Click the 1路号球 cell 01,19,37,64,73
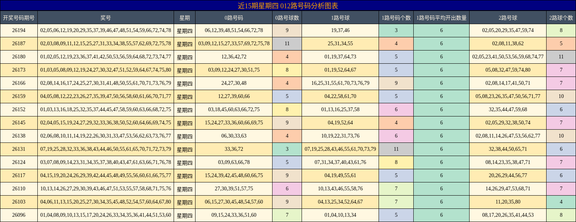Screen dimensions: 576x222 [340, 57]
